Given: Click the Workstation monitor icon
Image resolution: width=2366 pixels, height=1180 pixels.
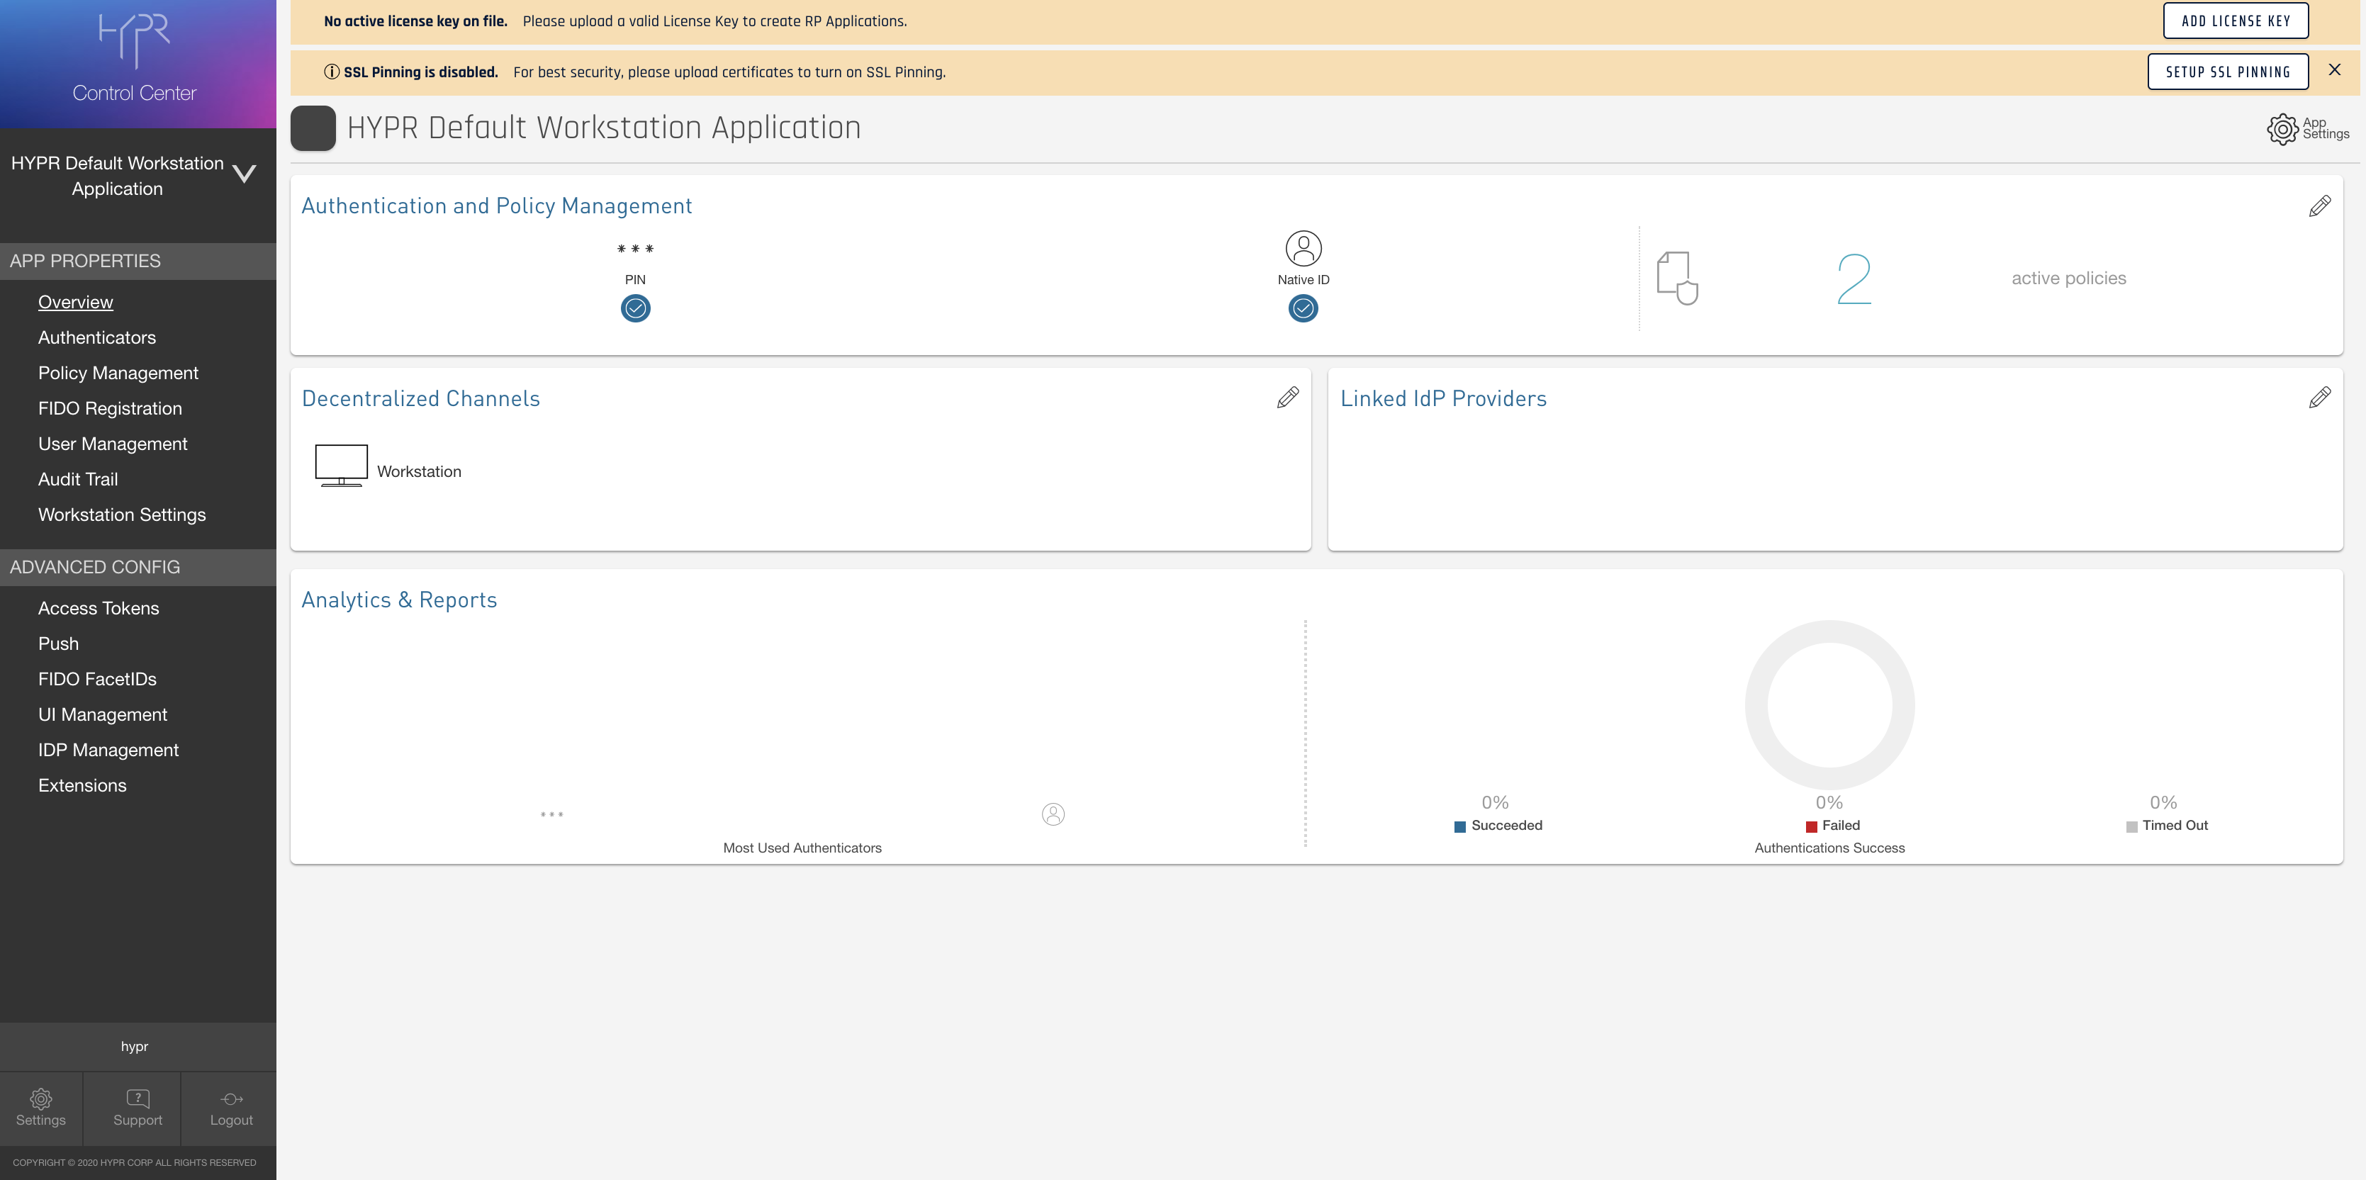Looking at the screenshot, I should coord(341,466).
